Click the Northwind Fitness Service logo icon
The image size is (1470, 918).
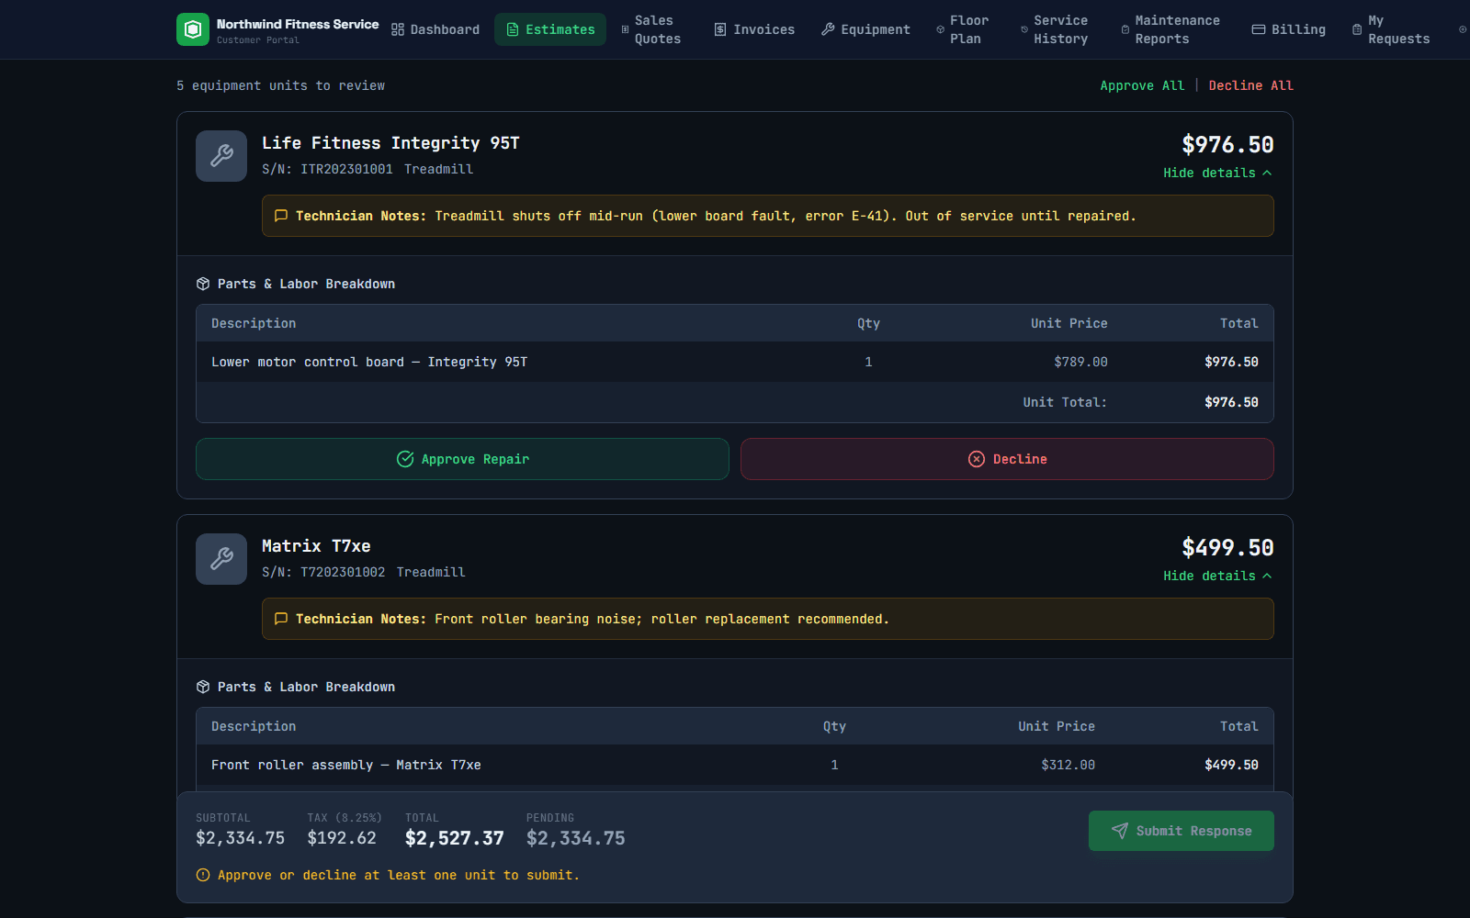pos(193,29)
